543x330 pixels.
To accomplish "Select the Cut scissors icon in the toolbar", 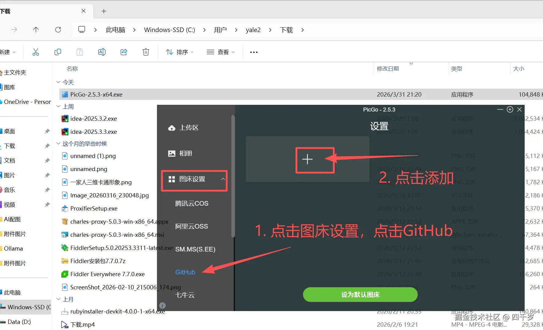I will (36, 52).
